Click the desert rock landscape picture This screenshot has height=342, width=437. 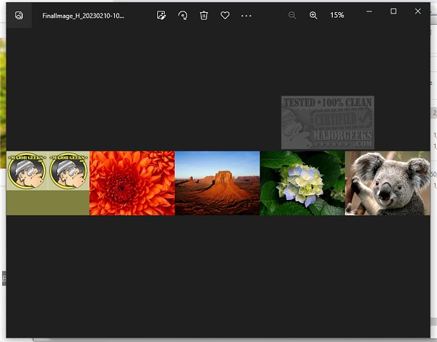click(217, 183)
